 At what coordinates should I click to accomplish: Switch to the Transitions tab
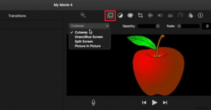tap(17, 16)
